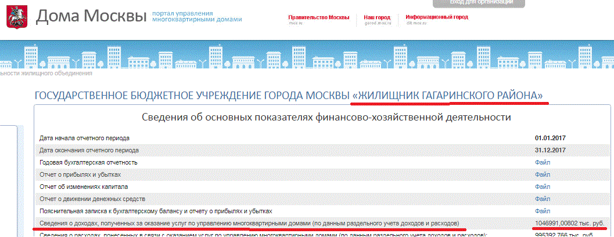The width and height of the screenshot is (614, 237).
Task: Open Файл for Отчет об изменениях капитала
Action: 543,187
